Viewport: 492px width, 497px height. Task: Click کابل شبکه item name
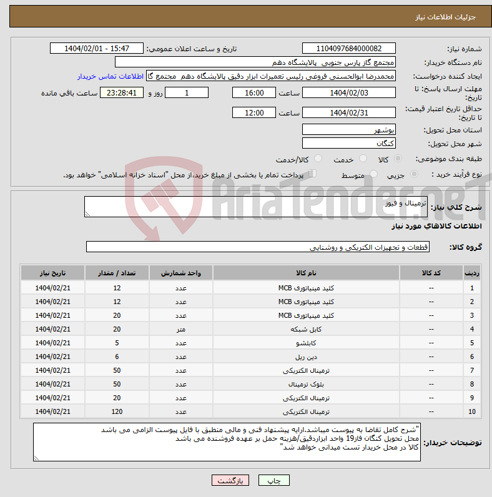306,329
